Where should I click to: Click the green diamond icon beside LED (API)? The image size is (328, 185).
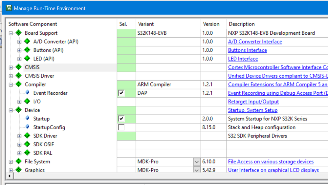pyautogui.click(x=27, y=59)
